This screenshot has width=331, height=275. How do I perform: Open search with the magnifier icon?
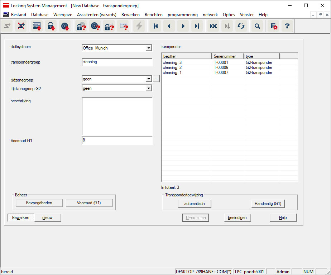pyautogui.click(x=257, y=26)
